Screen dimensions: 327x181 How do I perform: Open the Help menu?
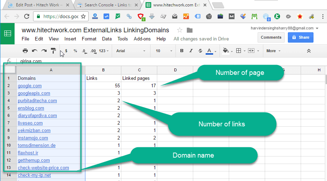coord(161,39)
